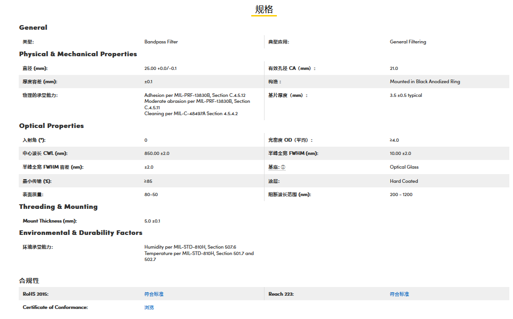The image size is (513, 319).
Task: Click the General section heading
Action: tap(33, 27)
